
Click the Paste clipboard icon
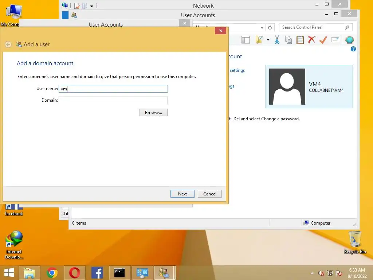pyautogui.click(x=300, y=40)
